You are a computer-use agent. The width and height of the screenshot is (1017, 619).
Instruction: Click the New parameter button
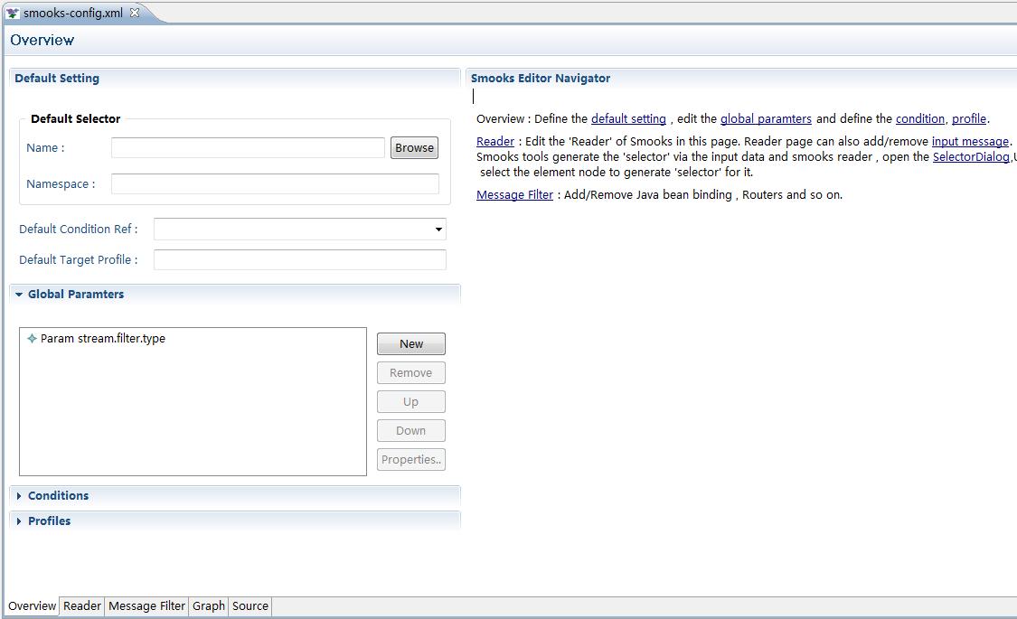[411, 344]
